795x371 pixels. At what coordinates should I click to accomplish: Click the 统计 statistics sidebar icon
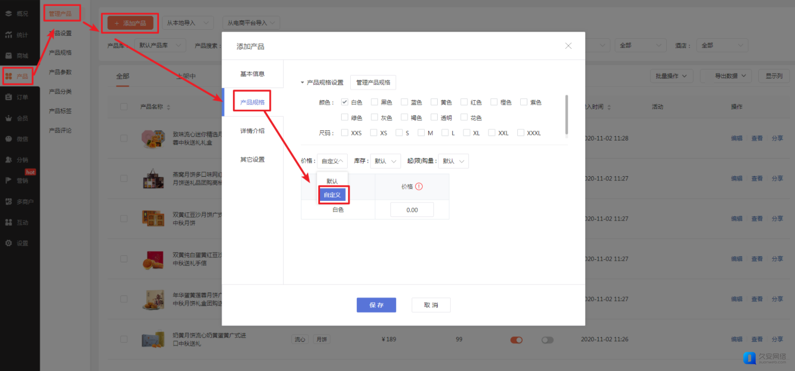click(9, 35)
